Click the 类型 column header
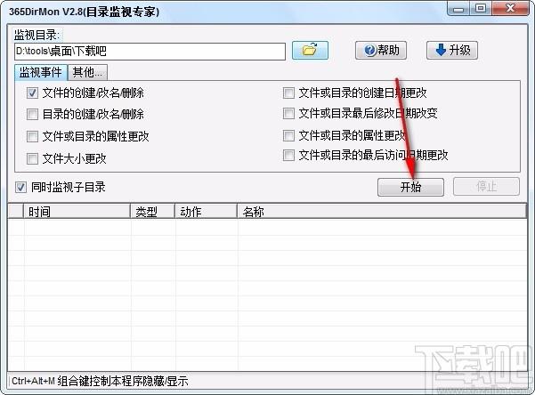535x395 pixels. (153, 212)
